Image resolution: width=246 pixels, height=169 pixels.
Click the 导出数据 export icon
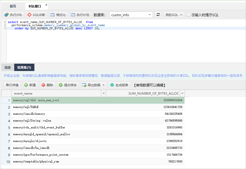tap(84, 85)
